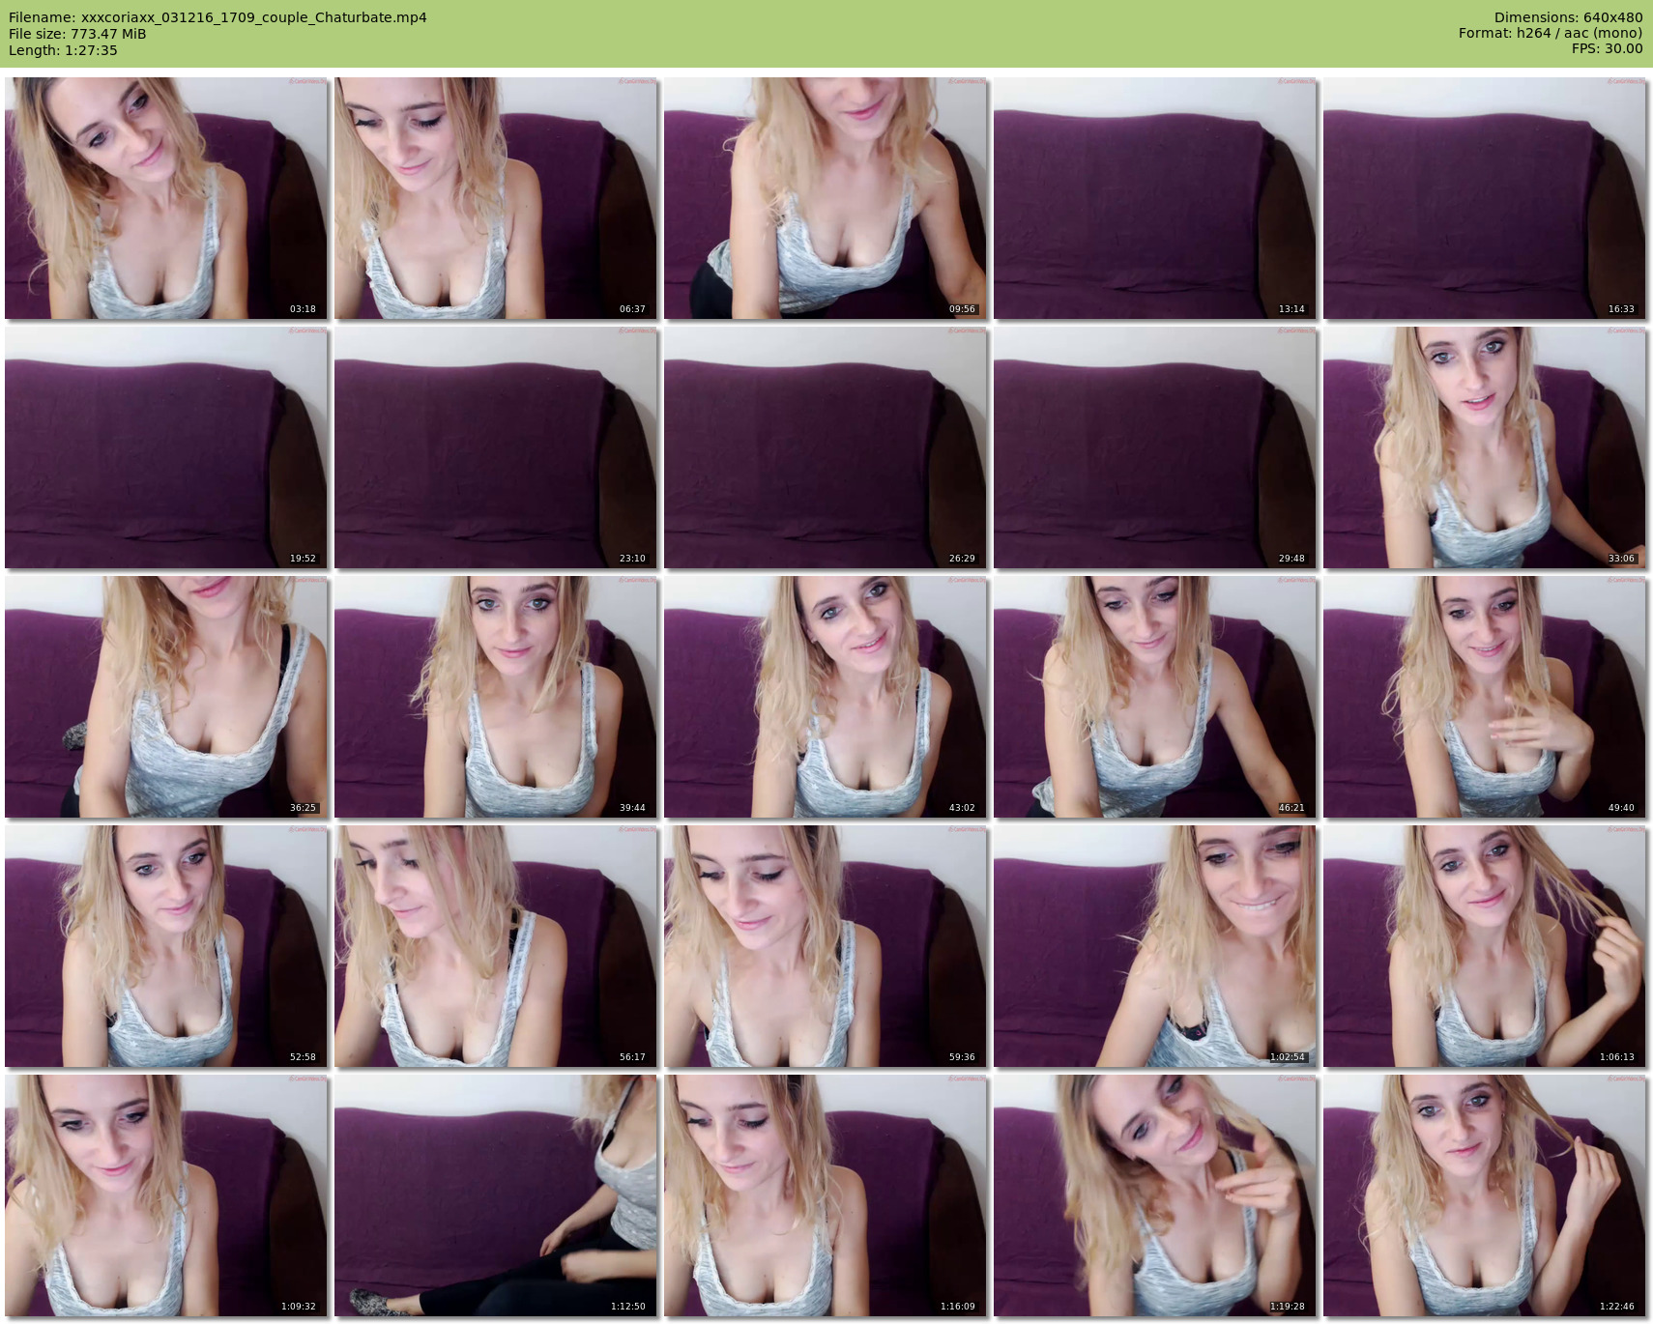Select the thumbnail stamped 56:17
The height and width of the screenshot is (1324, 1653).
496,946
